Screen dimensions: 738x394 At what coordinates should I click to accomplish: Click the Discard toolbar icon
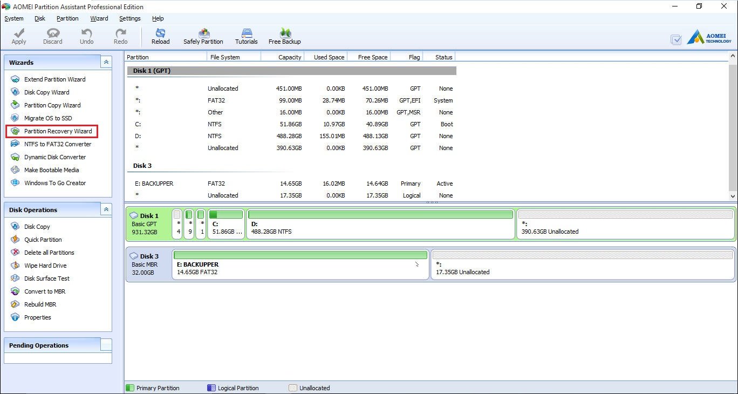[x=53, y=36]
